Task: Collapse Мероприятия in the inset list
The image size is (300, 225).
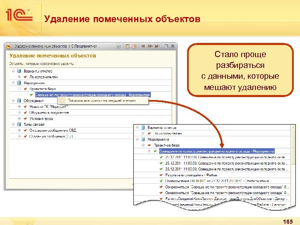Action: pos(137,139)
